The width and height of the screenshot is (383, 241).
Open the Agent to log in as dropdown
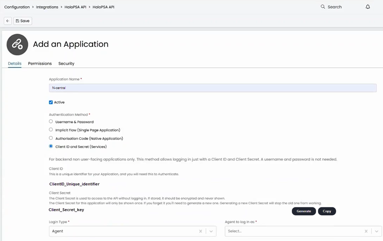(x=376, y=231)
